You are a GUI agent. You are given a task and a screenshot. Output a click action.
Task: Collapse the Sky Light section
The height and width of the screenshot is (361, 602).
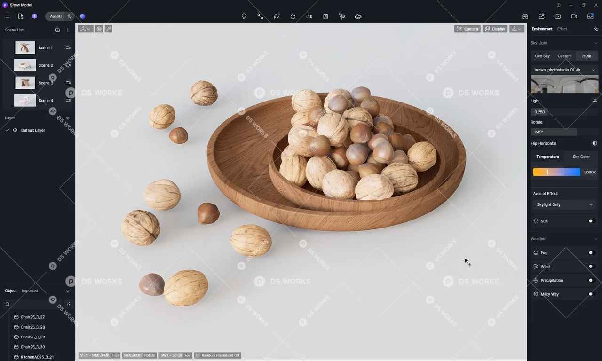(x=595, y=43)
